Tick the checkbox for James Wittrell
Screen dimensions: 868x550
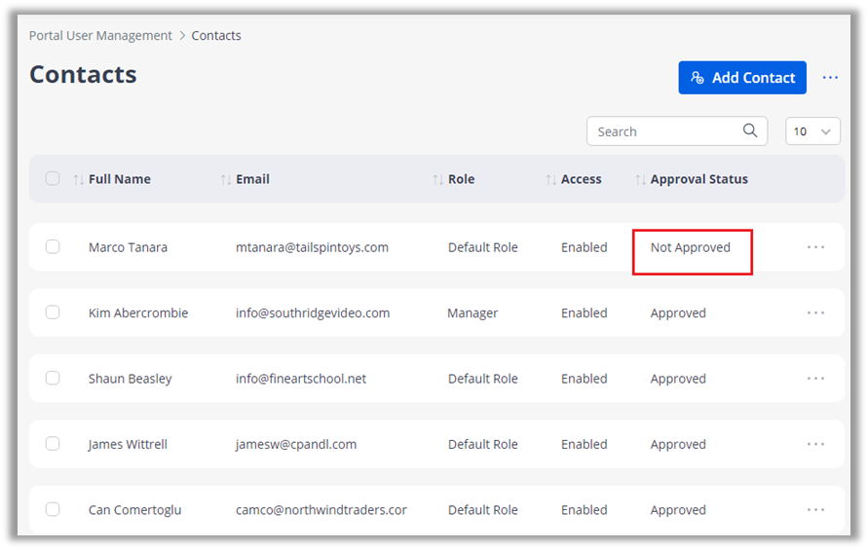[53, 444]
